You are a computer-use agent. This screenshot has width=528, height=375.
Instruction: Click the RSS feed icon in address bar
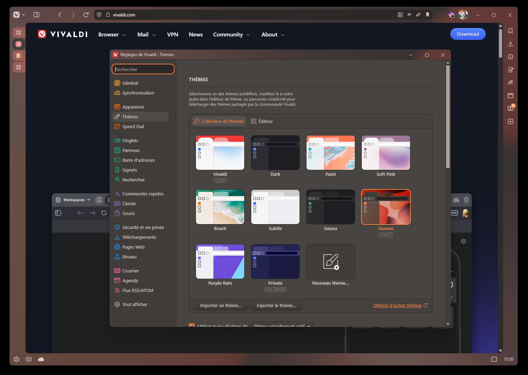coord(400,15)
